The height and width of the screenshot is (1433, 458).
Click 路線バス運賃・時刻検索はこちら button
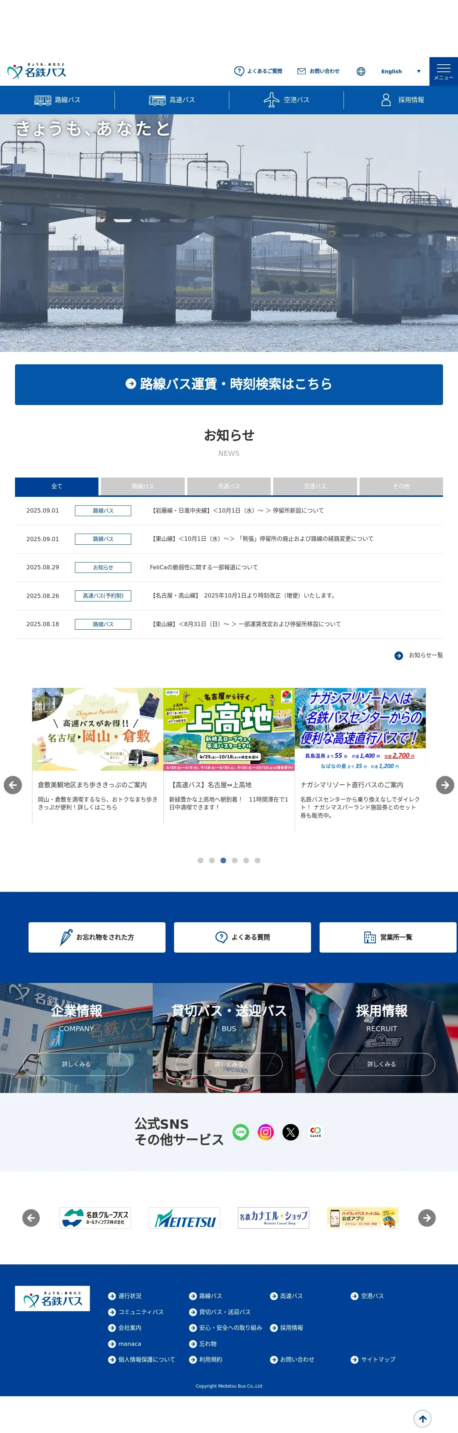click(229, 384)
